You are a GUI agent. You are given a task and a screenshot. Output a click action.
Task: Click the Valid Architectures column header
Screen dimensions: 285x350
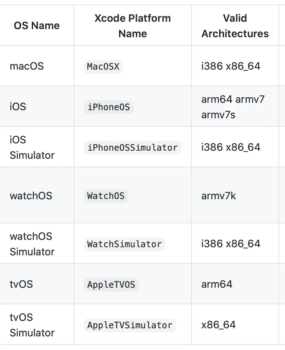[x=235, y=26]
